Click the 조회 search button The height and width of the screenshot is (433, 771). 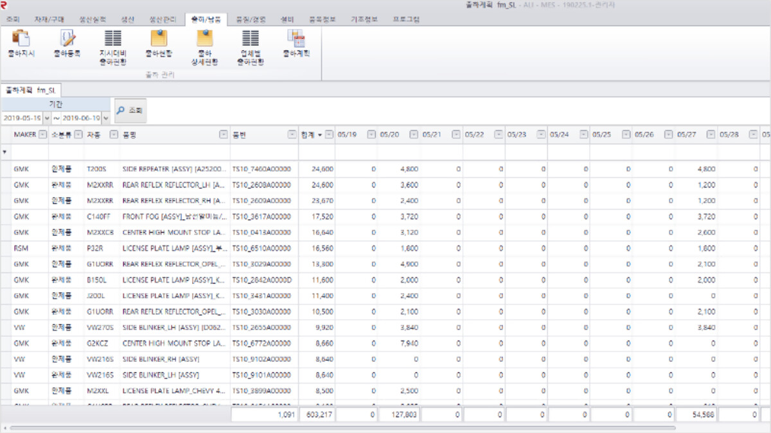(130, 110)
